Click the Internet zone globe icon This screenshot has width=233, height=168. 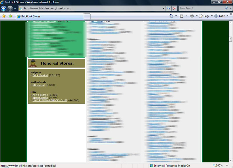(151, 166)
